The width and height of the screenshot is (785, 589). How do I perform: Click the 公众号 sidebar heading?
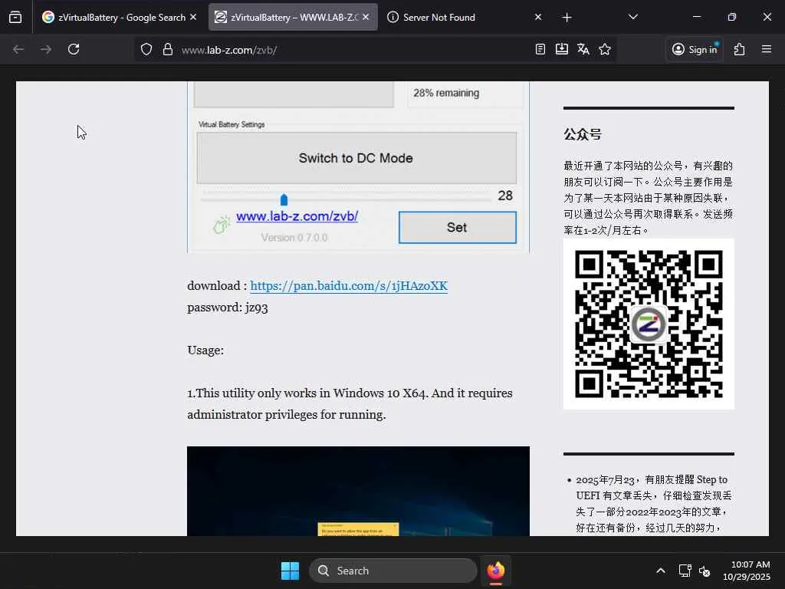(x=583, y=134)
